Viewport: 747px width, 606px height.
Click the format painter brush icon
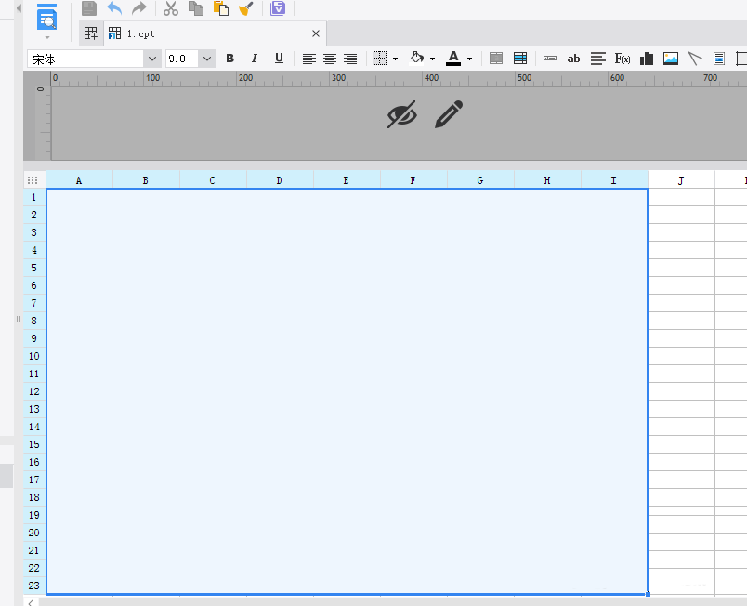(246, 8)
